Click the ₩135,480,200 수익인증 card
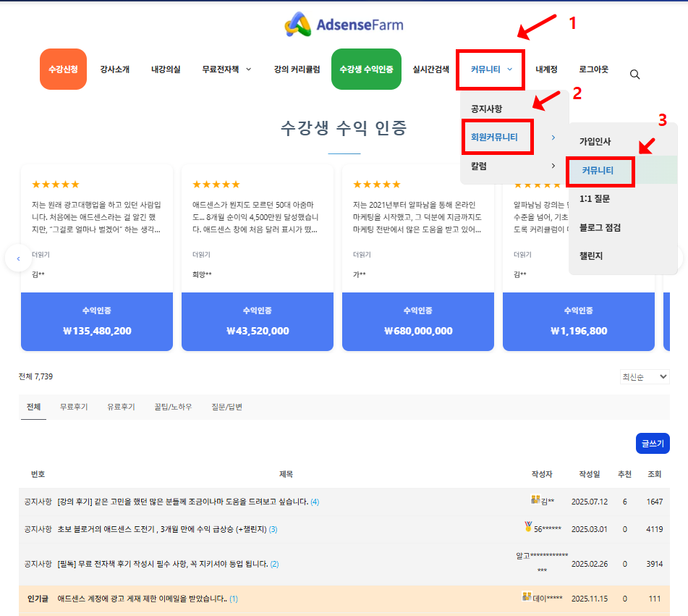 (97, 322)
